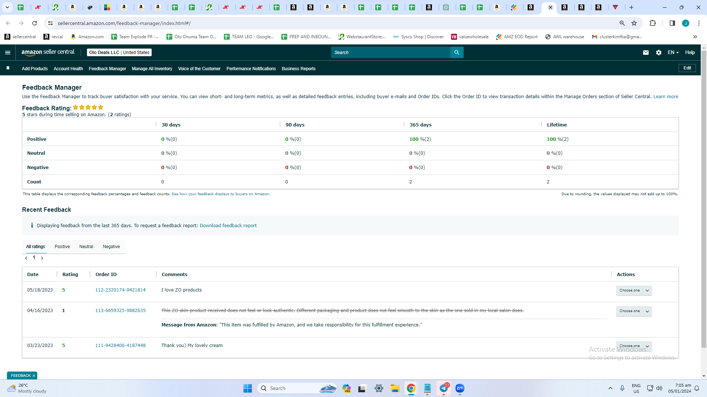Bookmark this page with star icon
Viewport: 707px width, 397px height.
tap(634, 23)
